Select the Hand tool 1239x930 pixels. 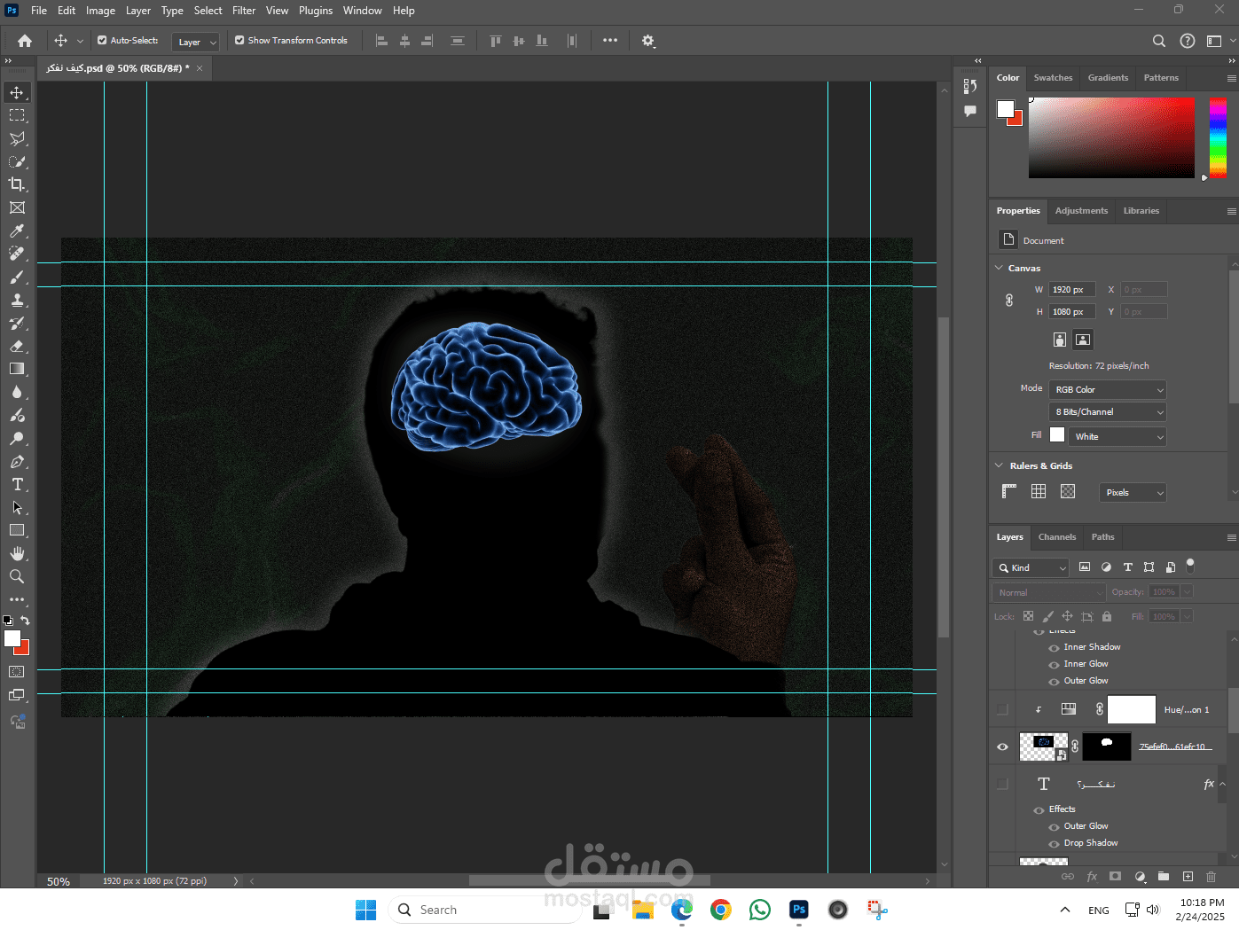(x=17, y=553)
